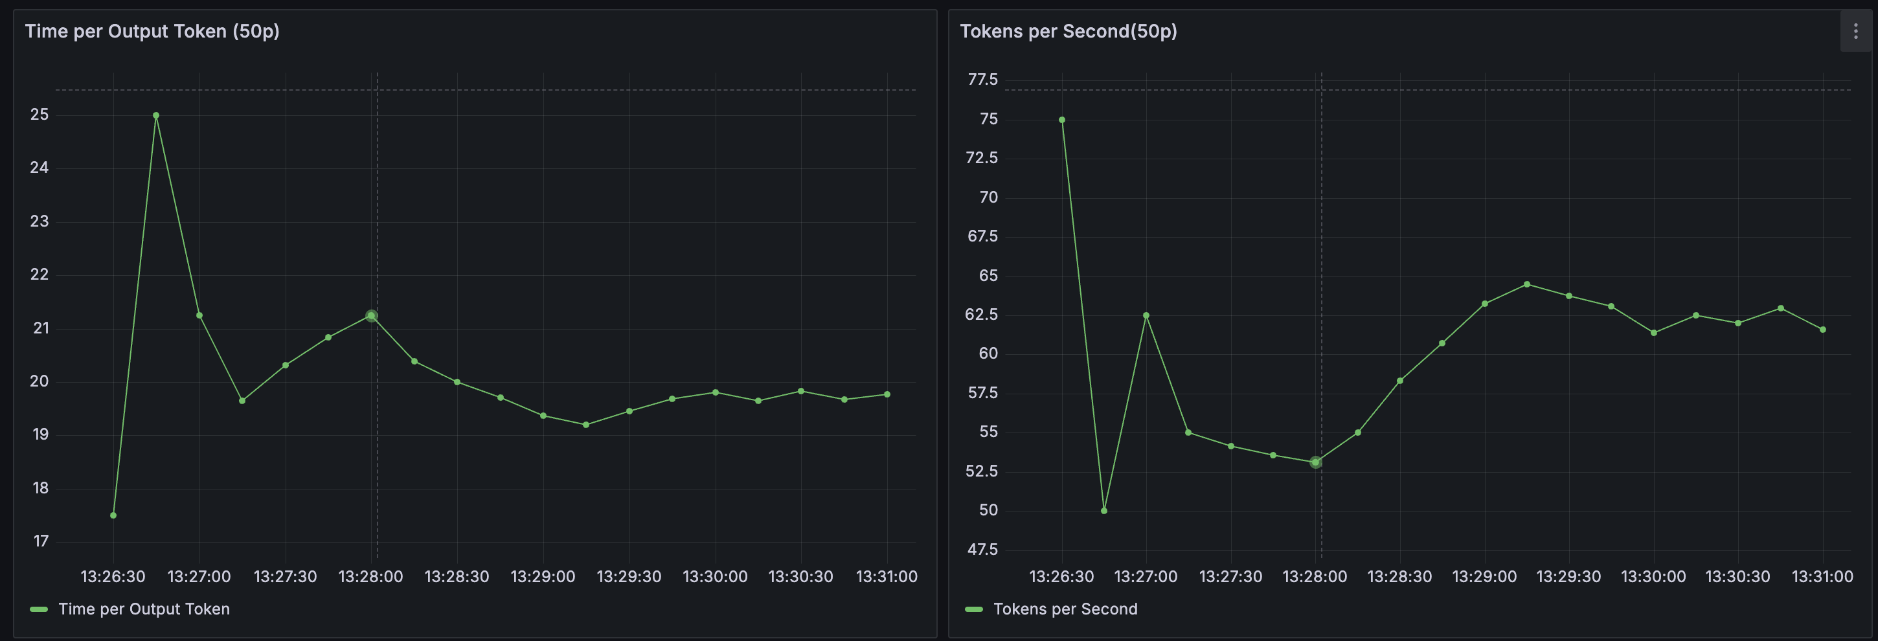Click the 13:29:00 data point in Tokens per Second chart

pos(1484,304)
